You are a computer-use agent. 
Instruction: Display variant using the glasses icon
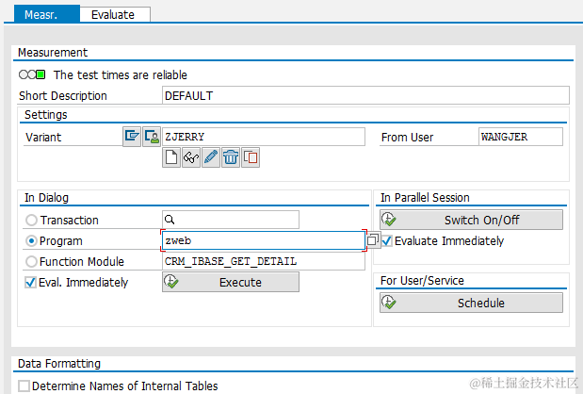(191, 157)
